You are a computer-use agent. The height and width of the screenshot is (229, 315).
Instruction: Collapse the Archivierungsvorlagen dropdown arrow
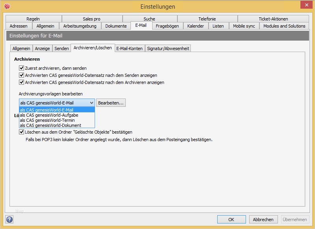click(91, 103)
